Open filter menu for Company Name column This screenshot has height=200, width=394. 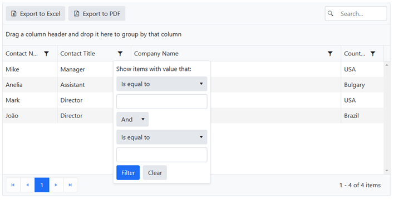pos(330,54)
